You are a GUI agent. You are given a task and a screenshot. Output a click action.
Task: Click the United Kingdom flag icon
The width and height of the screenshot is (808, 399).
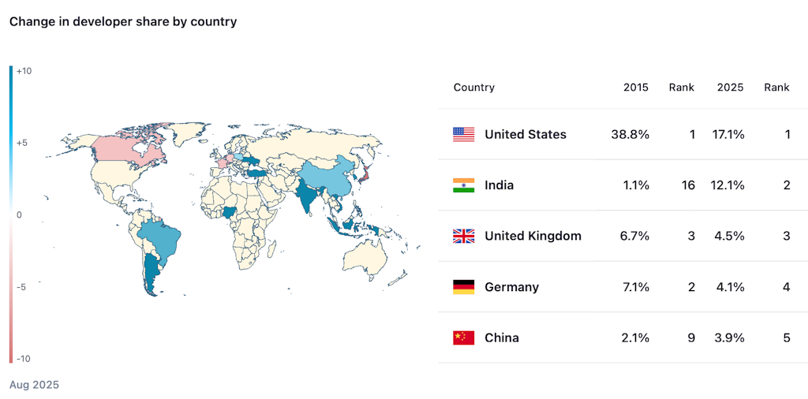(x=463, y=237)
